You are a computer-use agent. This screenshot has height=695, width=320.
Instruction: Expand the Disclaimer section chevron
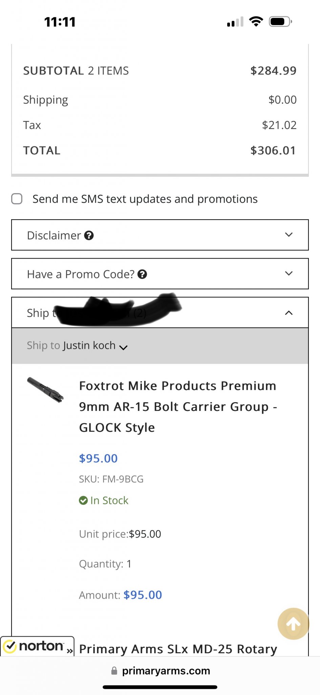(289, 235)
